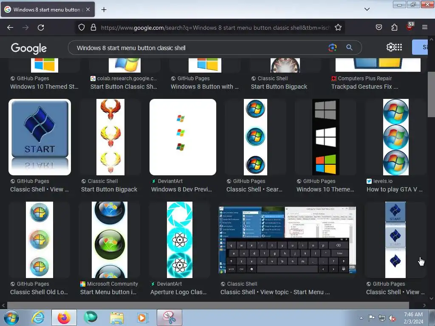
Task: Open Snipping Tool on taskbar
Action: click(x=169, y=318)
